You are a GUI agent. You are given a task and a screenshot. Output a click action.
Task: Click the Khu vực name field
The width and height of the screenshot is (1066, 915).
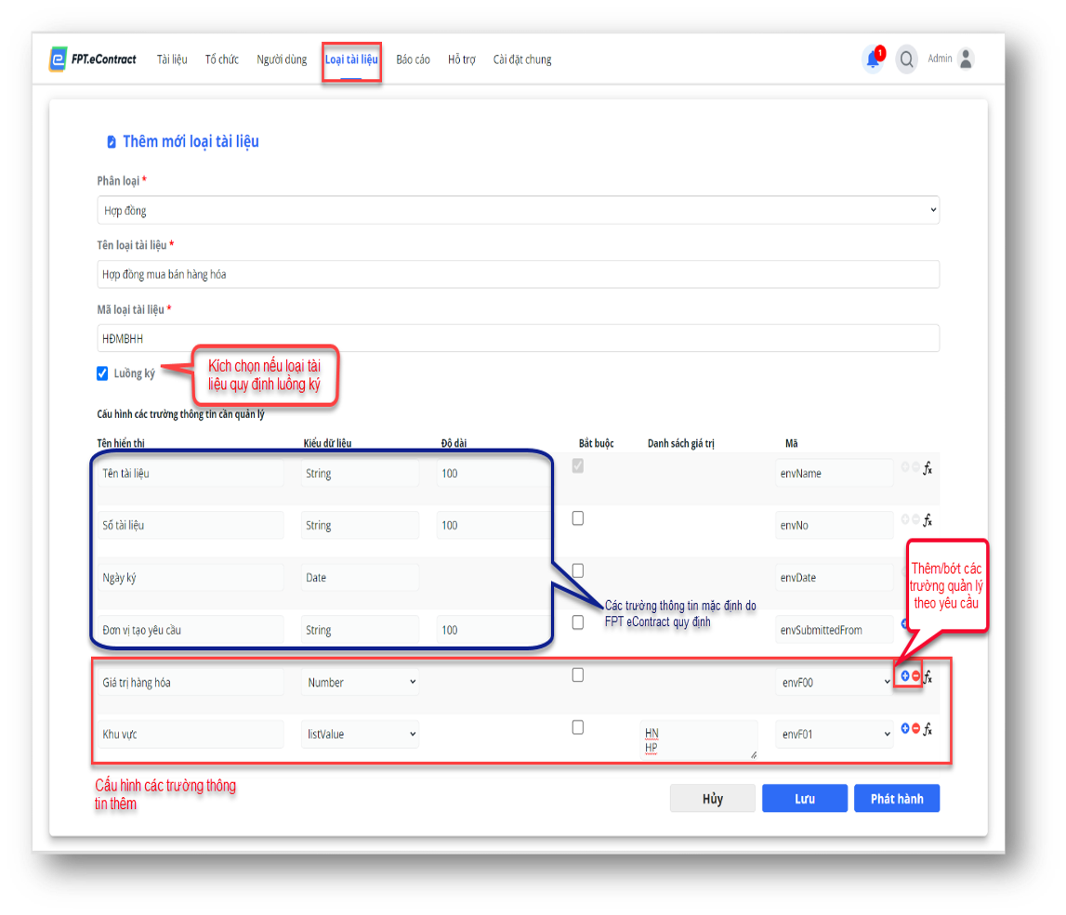(191, 734)
